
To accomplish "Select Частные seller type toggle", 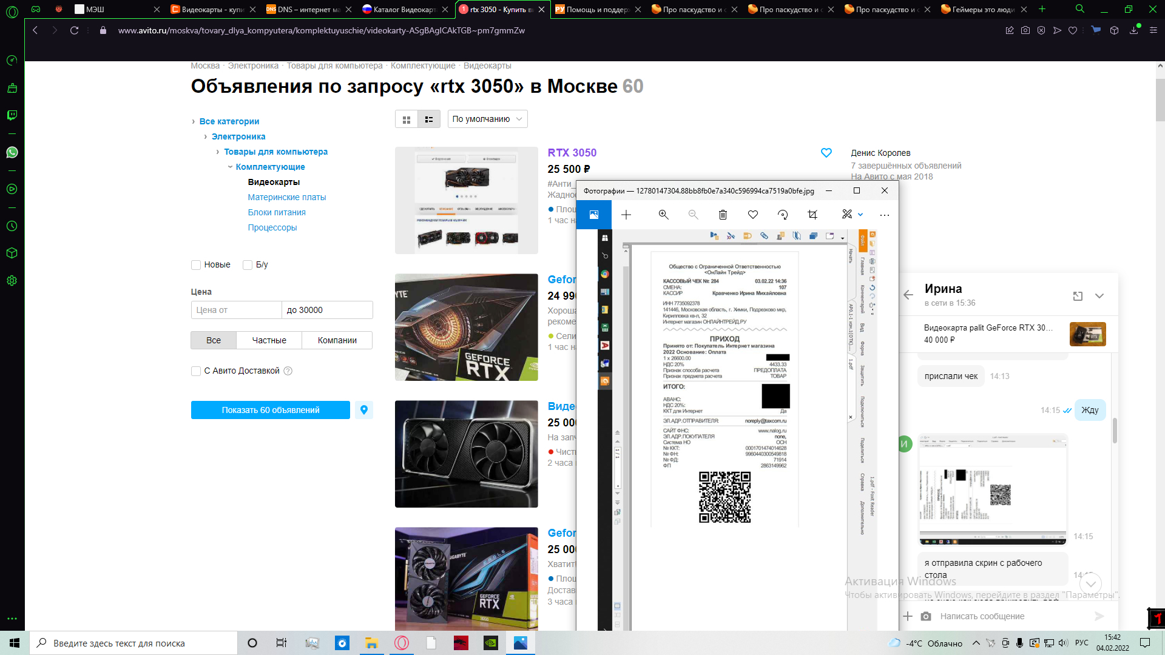I will pos(269,340).
